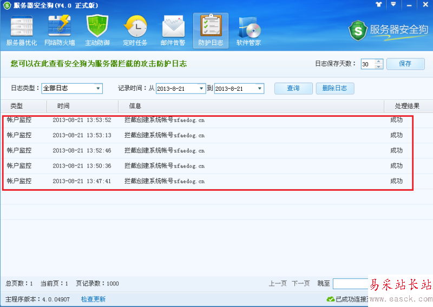
Task: Click the 服务器安全狗 shield logo
Action: click(358, 30)
